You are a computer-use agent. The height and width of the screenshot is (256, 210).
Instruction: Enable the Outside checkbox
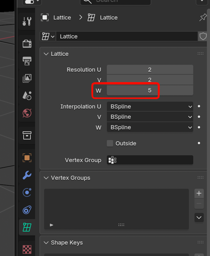coord(110,143)
